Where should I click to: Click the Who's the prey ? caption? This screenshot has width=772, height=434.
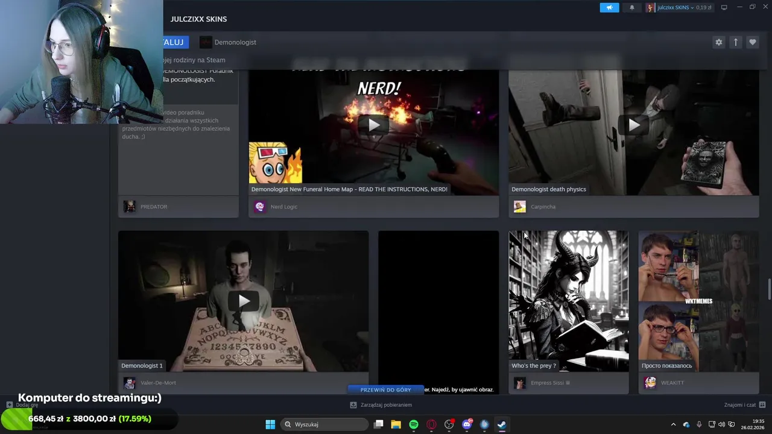click(x=534, y=366)
